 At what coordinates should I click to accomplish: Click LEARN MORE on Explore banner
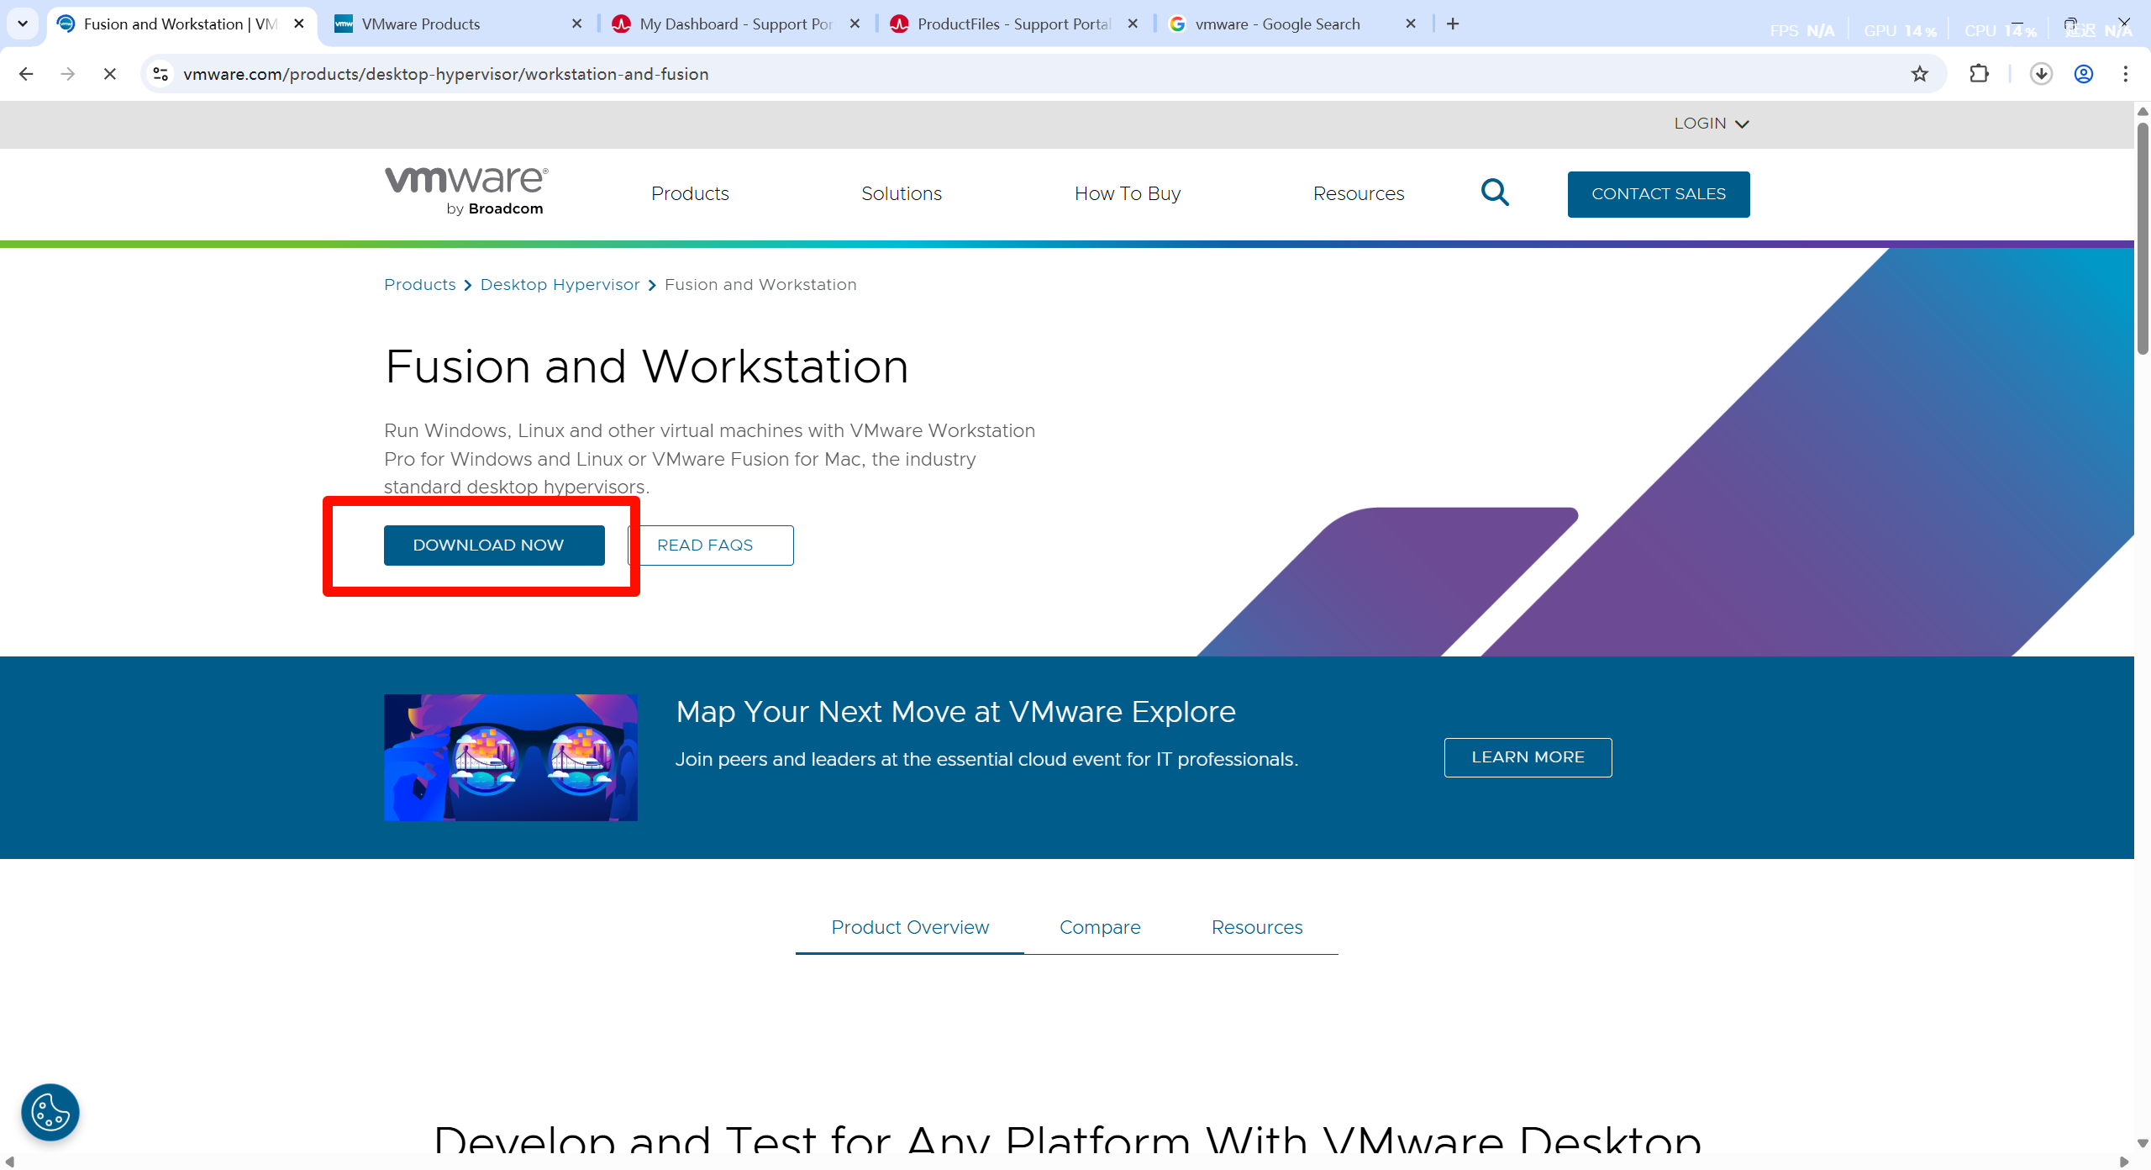(1528, 757)
